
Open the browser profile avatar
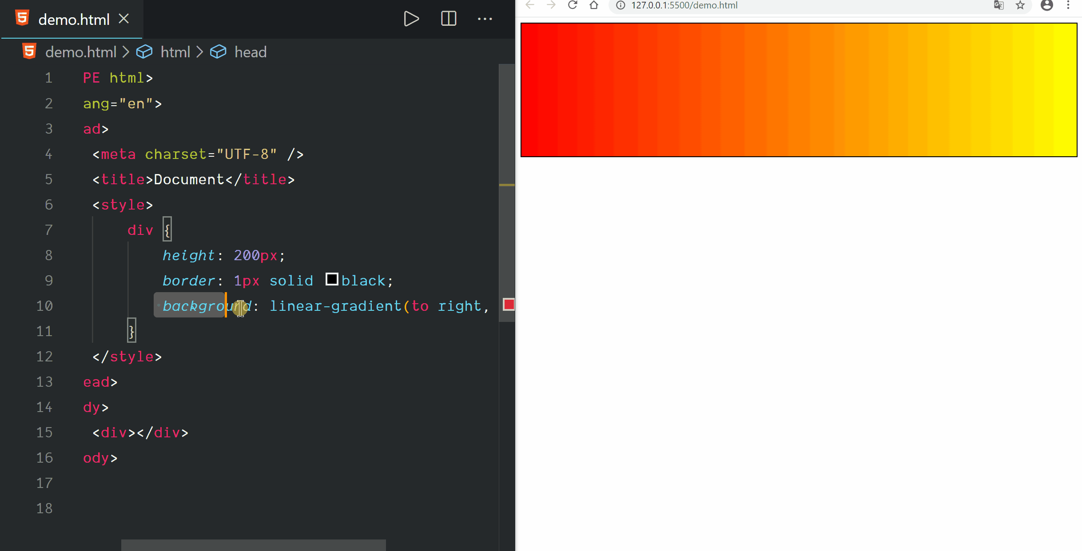coord(1047,5)
